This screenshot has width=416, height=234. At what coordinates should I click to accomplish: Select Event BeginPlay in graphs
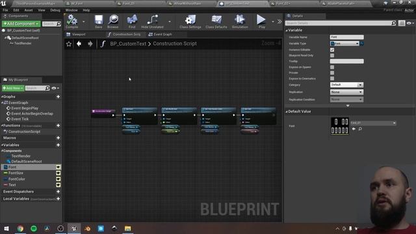click(x=25, y=109)
